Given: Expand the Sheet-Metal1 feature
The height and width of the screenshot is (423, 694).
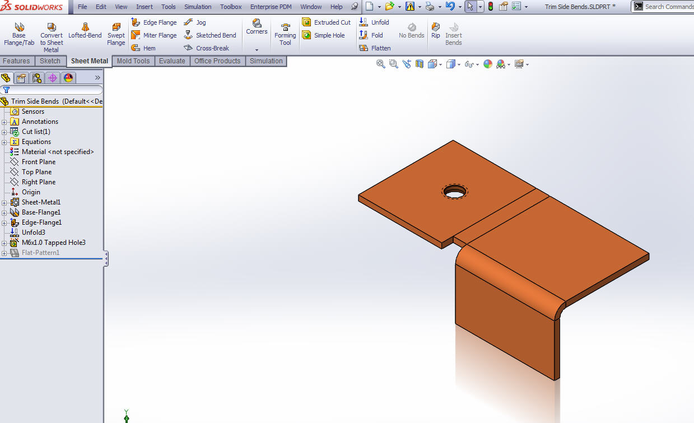Looking at the screenshot, I should [4, 202].
